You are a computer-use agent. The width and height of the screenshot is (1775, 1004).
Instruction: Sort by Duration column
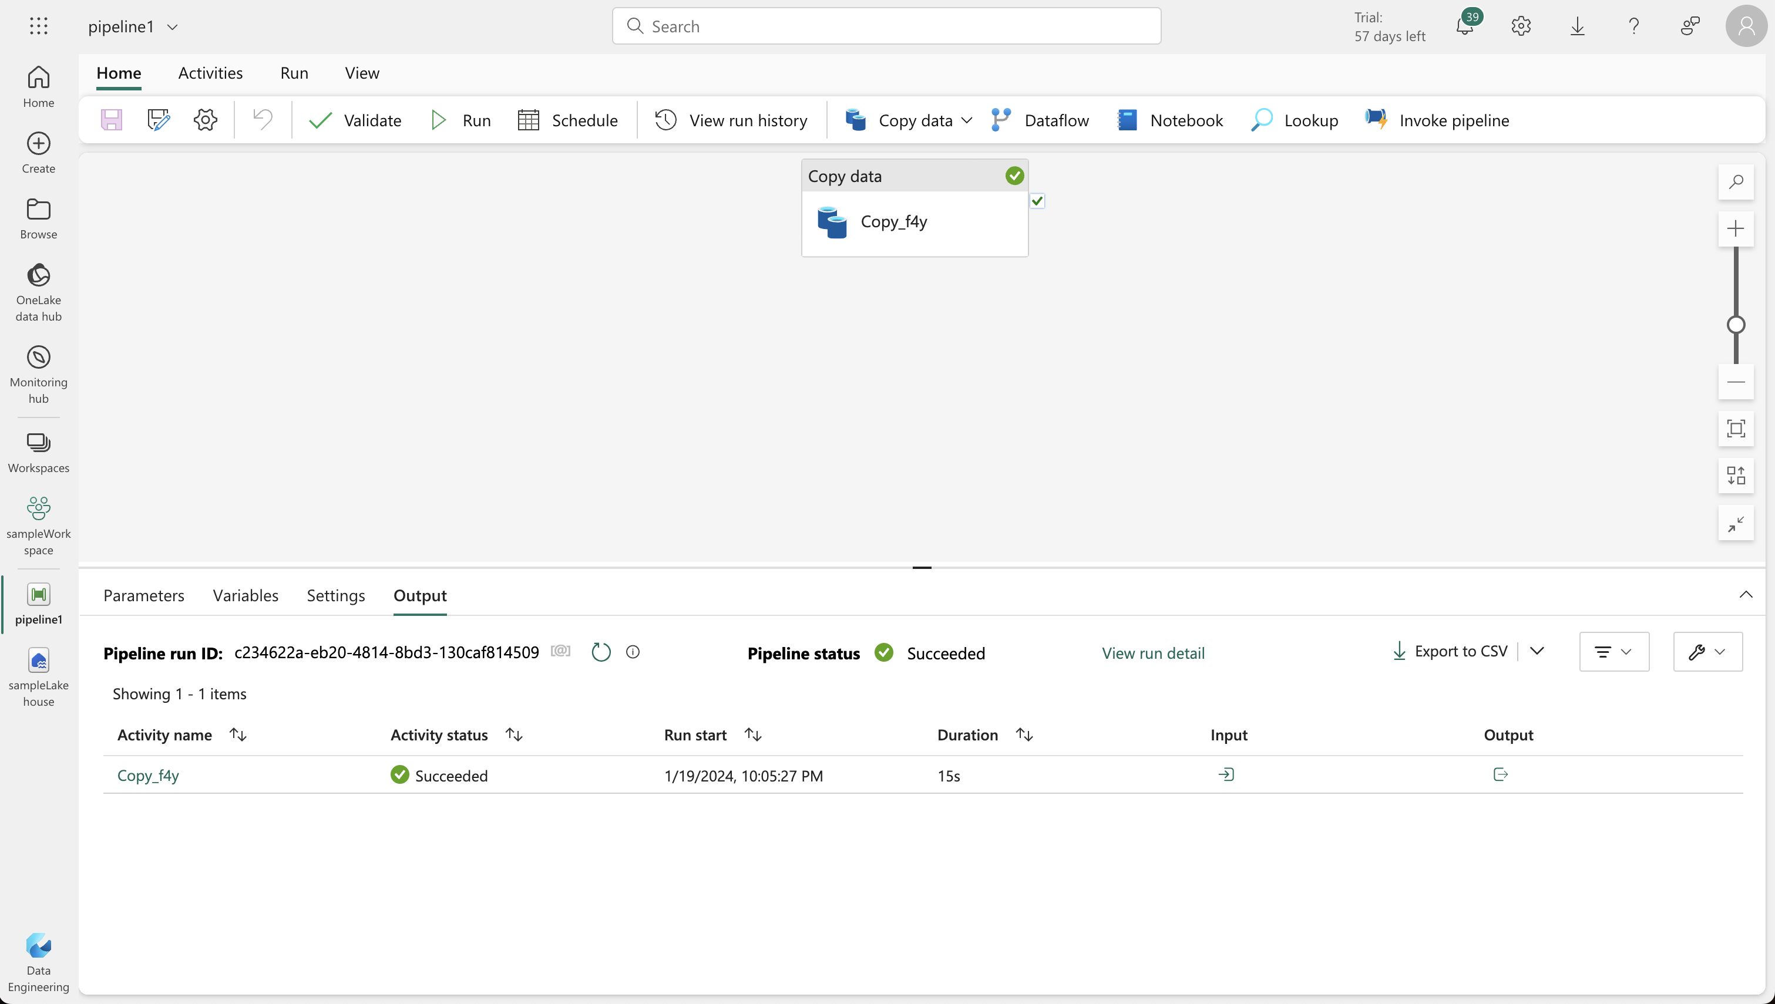pos(1025,735)
